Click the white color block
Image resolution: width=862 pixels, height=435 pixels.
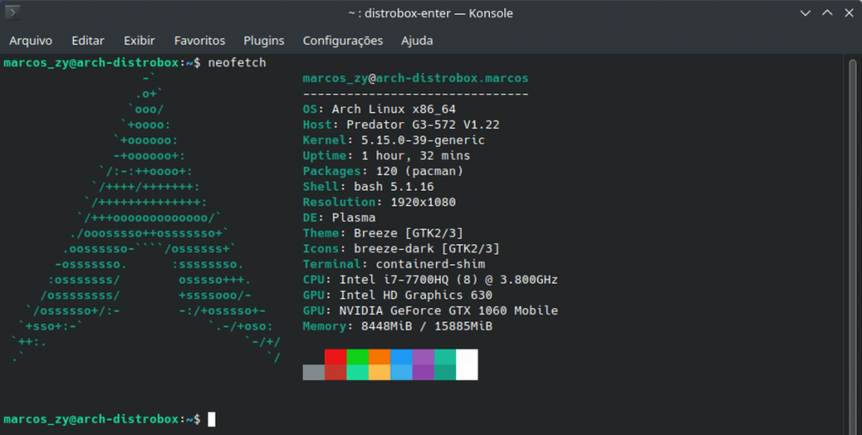coord(466,364)
